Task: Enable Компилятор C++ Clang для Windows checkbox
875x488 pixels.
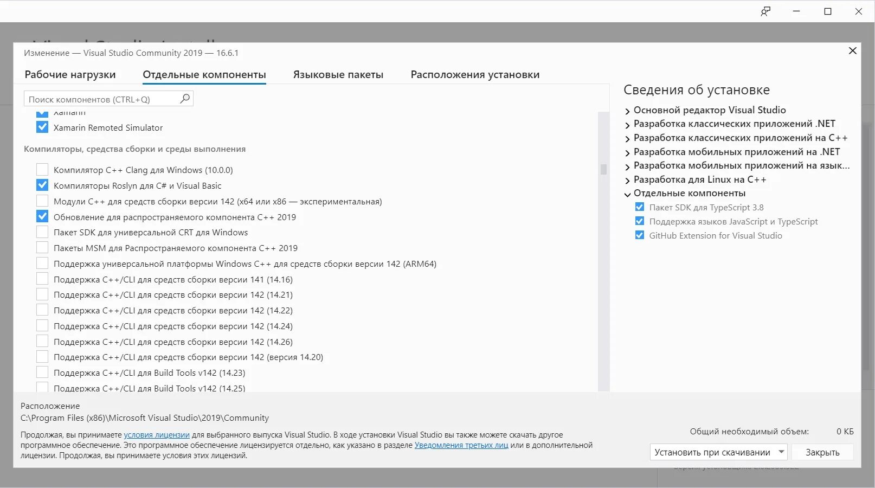Action: pos(42,170)
